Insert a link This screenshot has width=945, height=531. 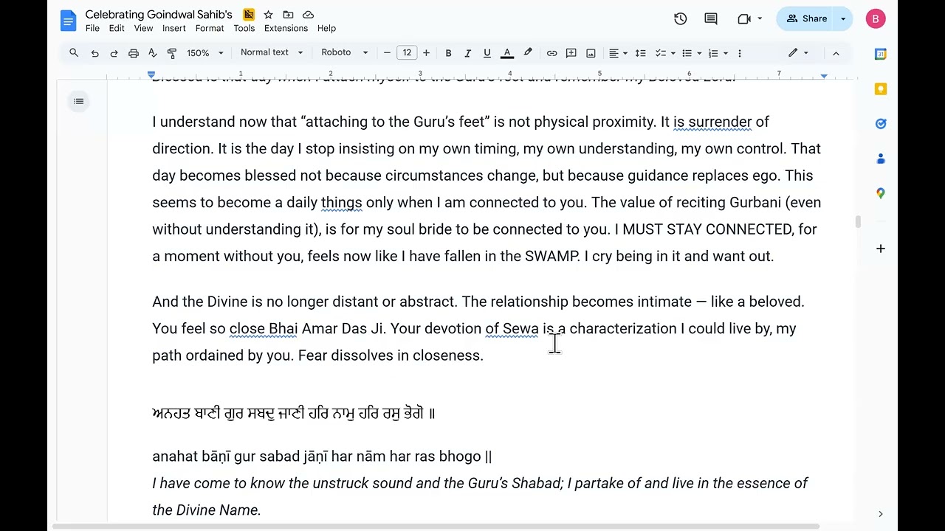551,53
